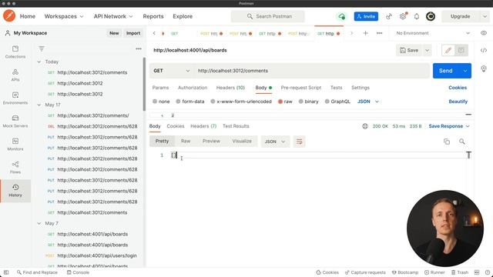Select the x-www-form-urlencoded body type
The height and width of the screenshot is (277, 493).
(x=241, y=102)
